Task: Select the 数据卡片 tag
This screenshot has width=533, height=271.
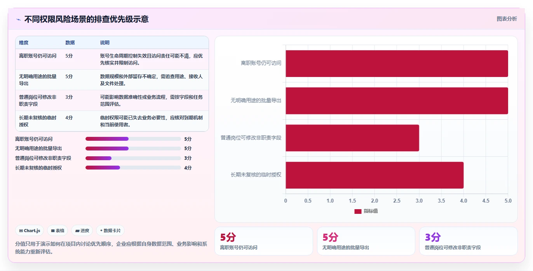Action: 110,231
